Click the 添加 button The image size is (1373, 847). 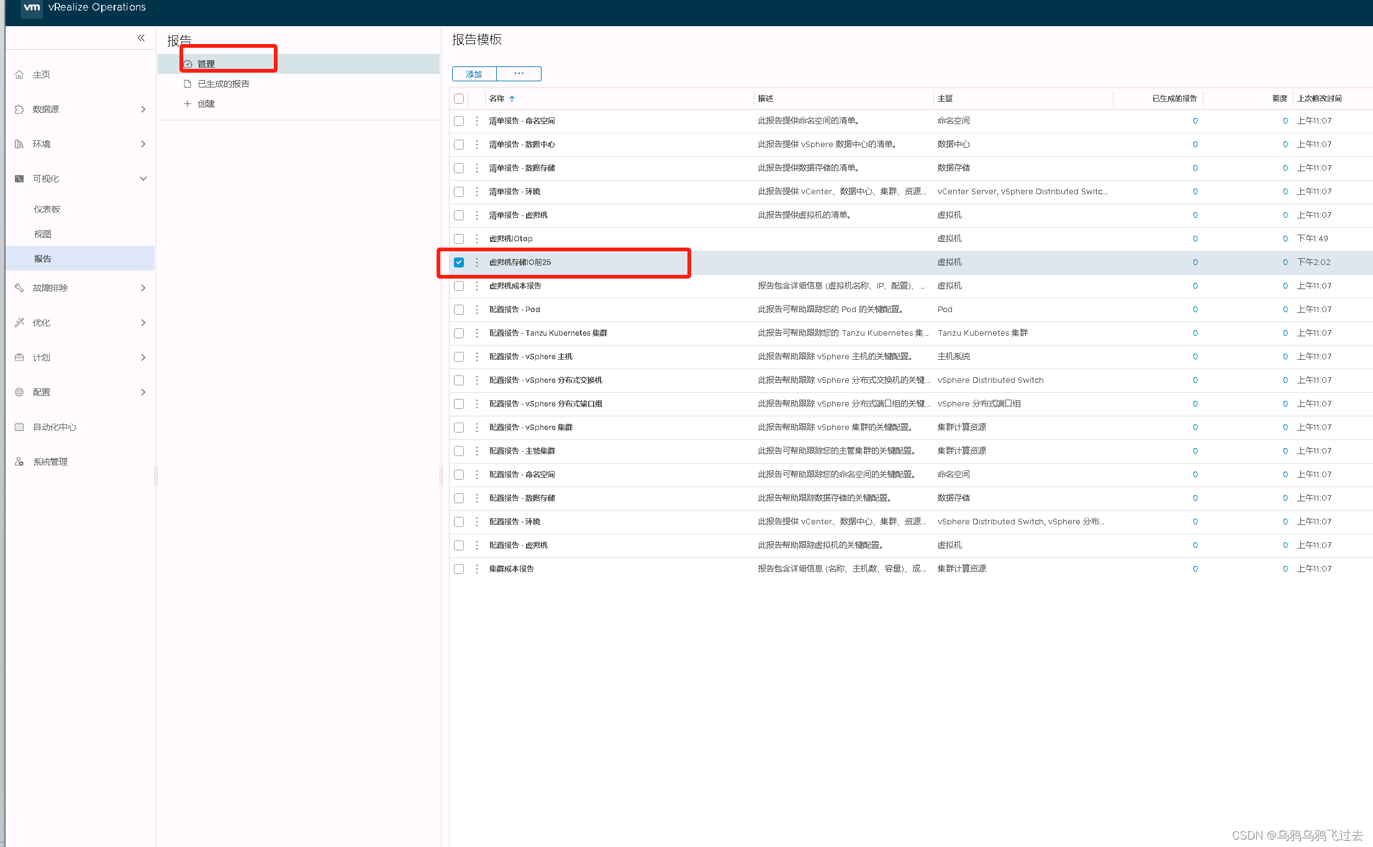(474, 74)
